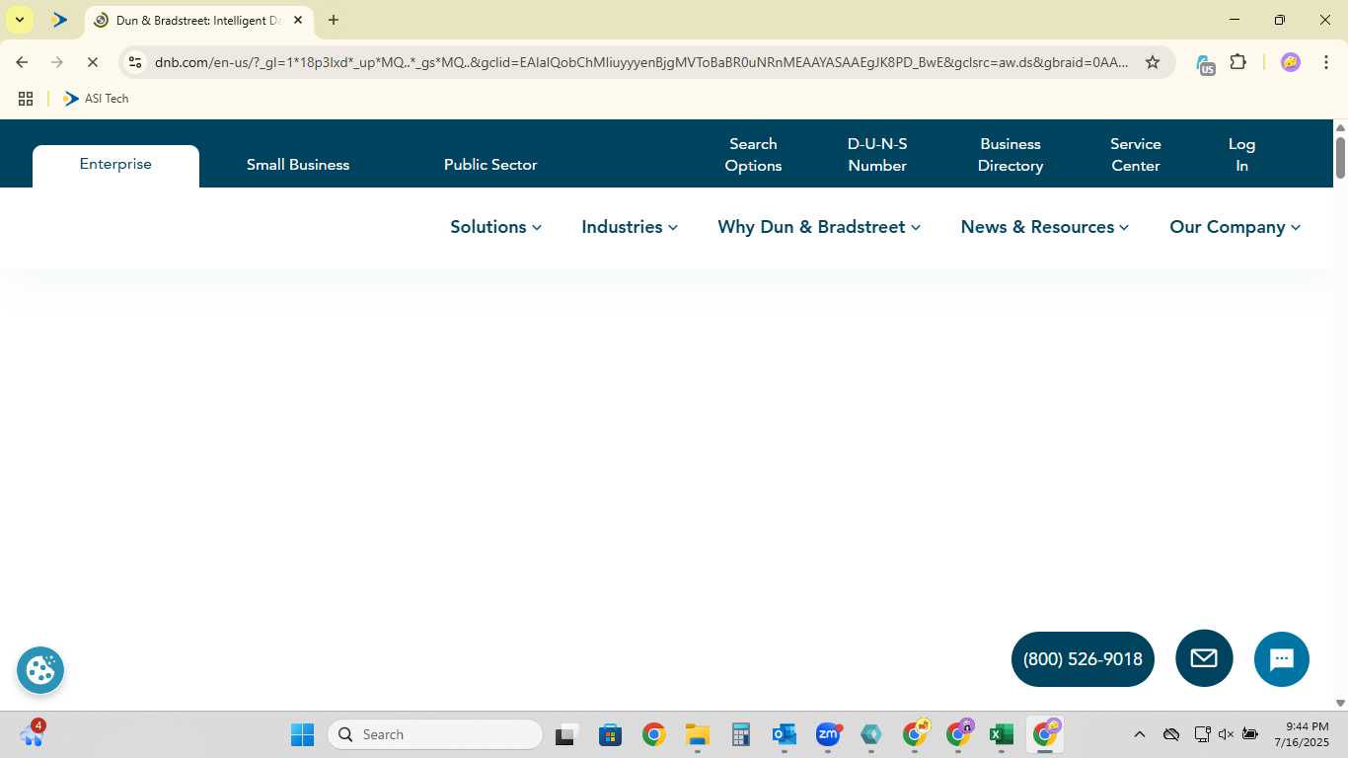Image resolution: width=1348 pixels, height=758 pixels.
Task: Click the scrollbar down arrow
Action: tap(1340, 703)
